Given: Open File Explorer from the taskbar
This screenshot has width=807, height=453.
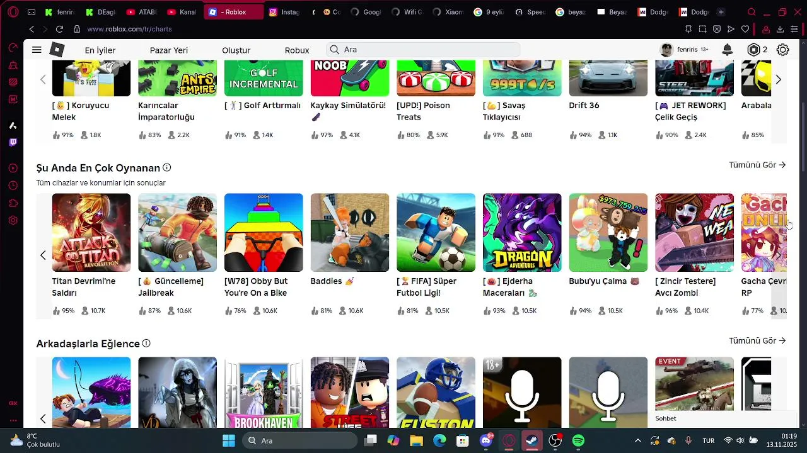Looking at the screenshot, I should click(416, 441).
